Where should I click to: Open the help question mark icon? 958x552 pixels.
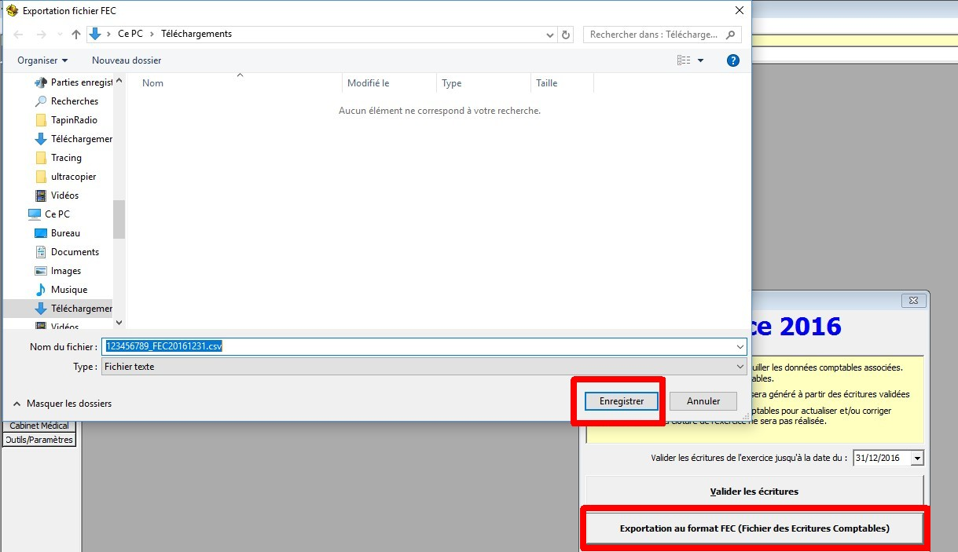pos(732,60)
